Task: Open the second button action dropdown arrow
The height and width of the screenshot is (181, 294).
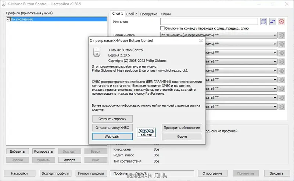Action: pyautogui.click(x=275, y=44)
